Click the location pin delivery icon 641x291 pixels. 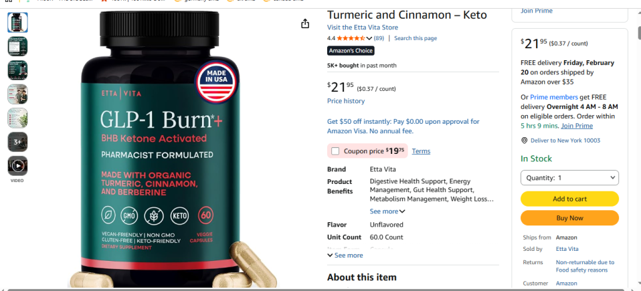tap(524, 140)
